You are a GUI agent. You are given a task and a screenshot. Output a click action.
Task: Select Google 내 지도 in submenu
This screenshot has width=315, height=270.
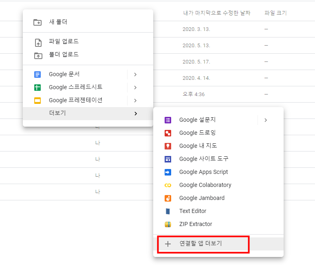pyautogui.click(x=218, y=146)
